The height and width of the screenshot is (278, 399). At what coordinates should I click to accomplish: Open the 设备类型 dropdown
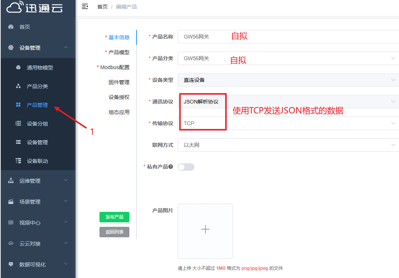pos(288,80)
